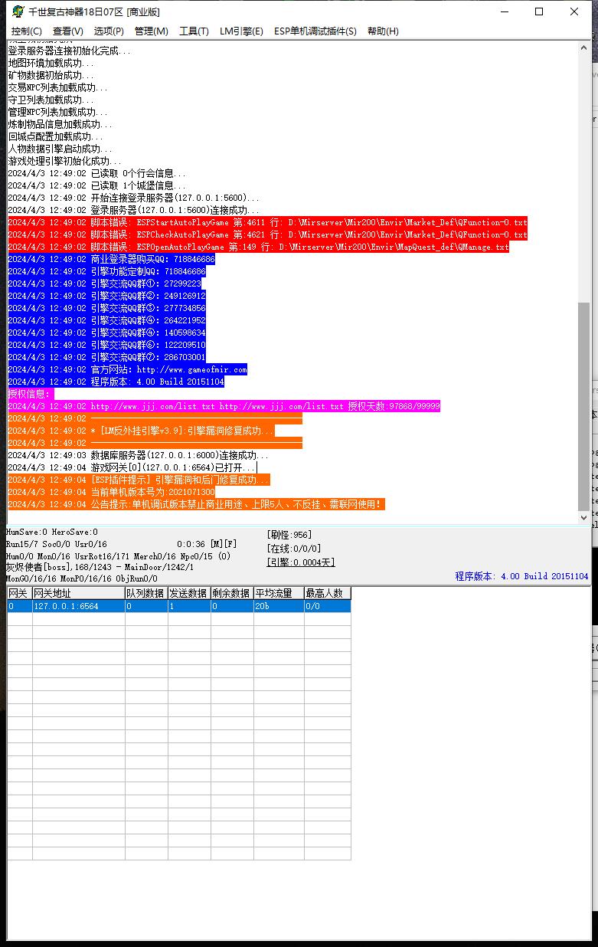
Task: Click the 授权天数 magenta log line
Action: pos(224,406)
